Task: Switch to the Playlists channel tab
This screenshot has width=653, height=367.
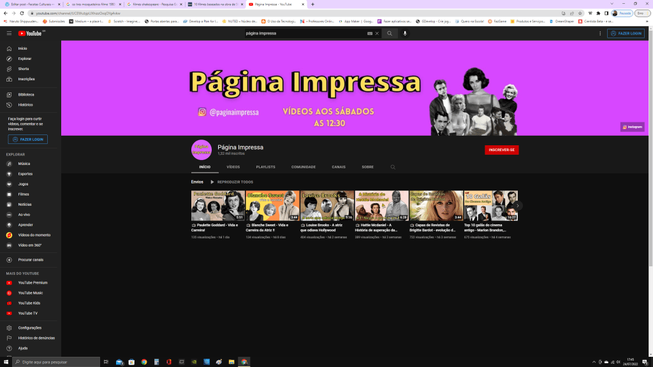Action: [265, 167]
